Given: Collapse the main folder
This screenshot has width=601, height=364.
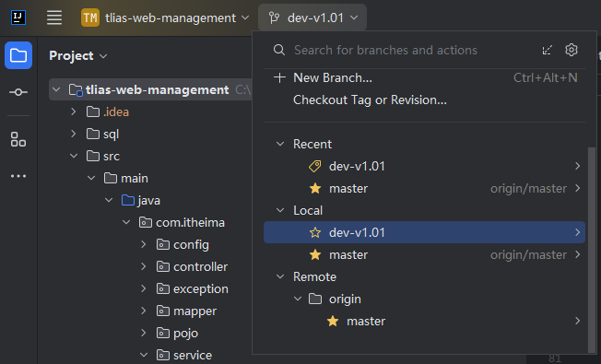Looking at the screenshot, I should (91, 178).
